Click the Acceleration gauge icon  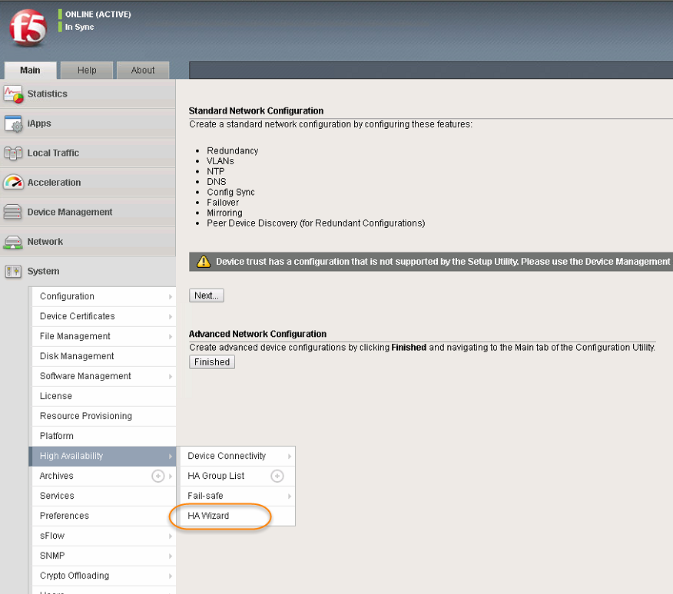pos(13,183)
